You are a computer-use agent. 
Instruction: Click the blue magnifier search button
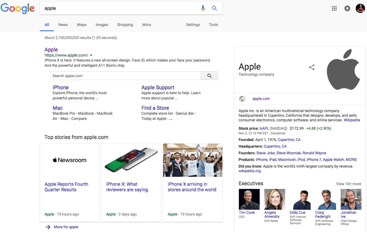pyautogui.click(x=214, y=8)
